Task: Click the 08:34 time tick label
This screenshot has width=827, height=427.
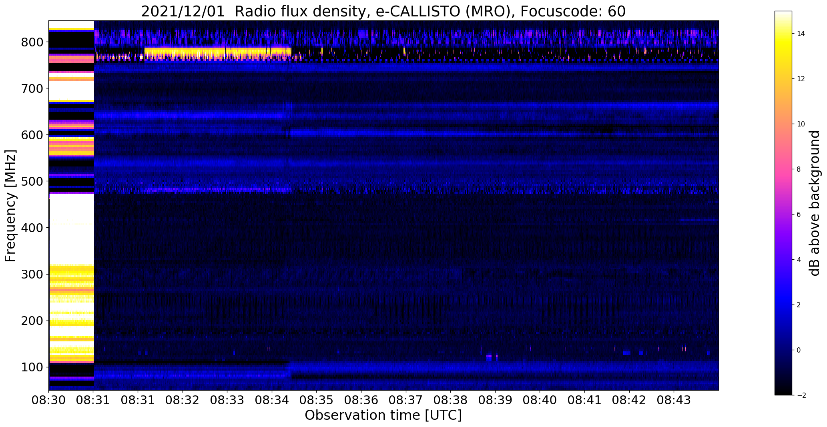Action: [x=272, y=401]
